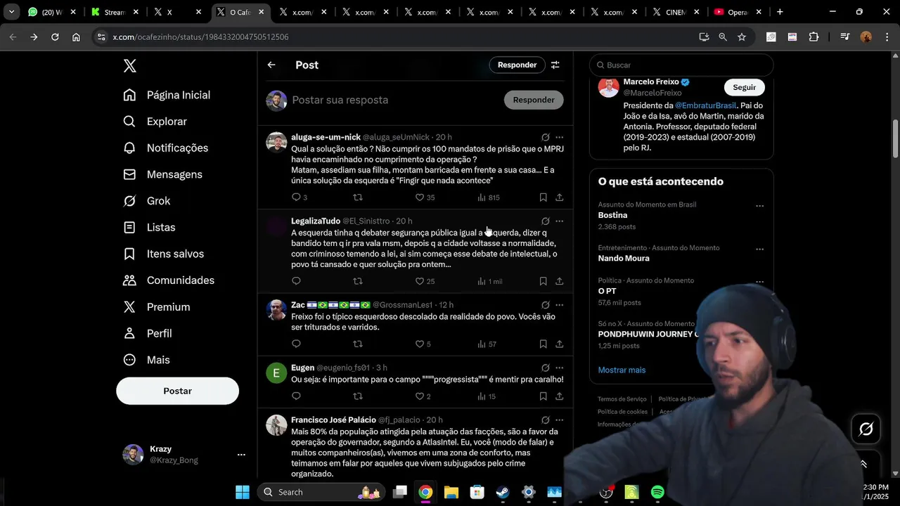Ask Grok about aluga-se-um-nick post
Image resolution: width=900 pixels, height=506 pixels.
click(545, 137)
